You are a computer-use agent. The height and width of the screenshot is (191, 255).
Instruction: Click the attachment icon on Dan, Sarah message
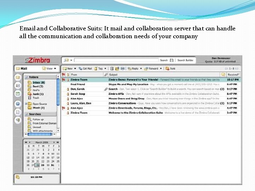pyautogui.click(x=106, y=89)
